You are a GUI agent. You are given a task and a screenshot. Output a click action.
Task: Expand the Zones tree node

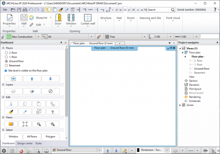pos(180,105)
